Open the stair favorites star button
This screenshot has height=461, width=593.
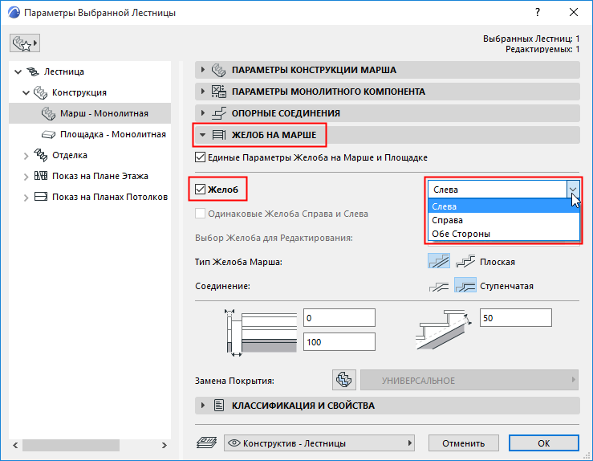pos(25,43)
